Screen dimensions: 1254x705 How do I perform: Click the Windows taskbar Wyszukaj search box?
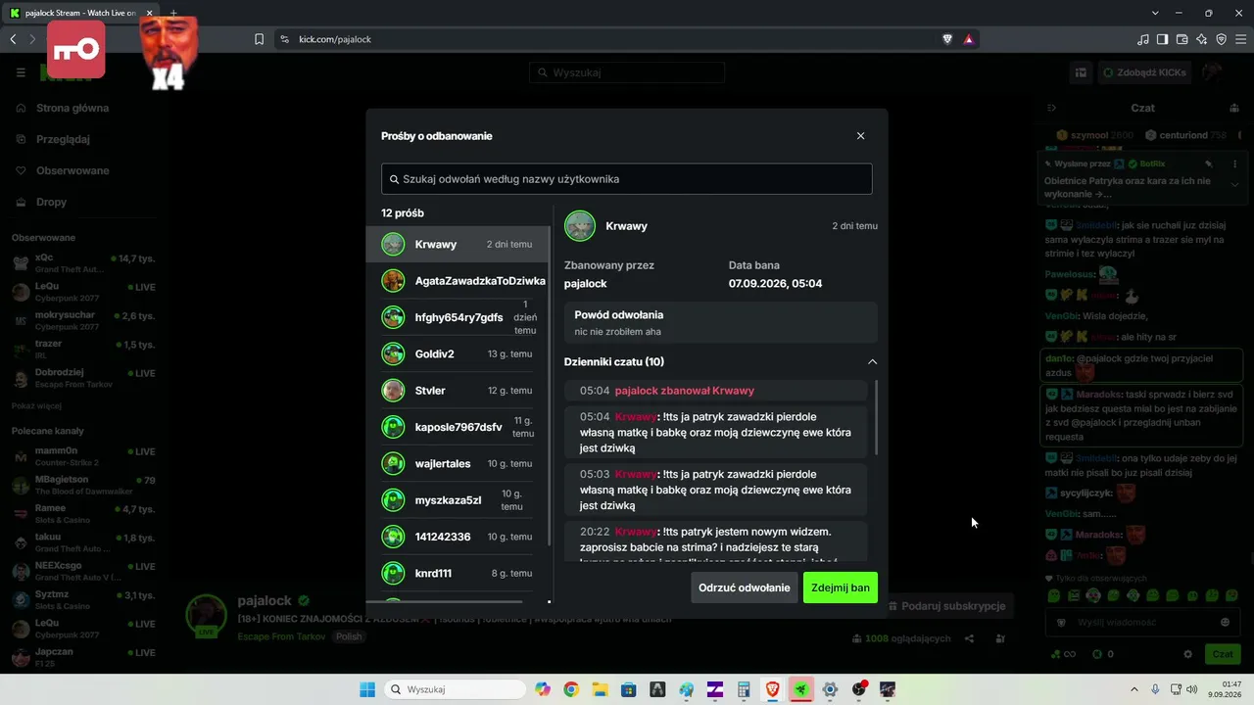point(454,689)
